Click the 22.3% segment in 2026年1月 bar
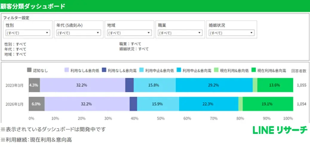Image resolution: width=310 pixels, height=147 pixels. (x=208, y=104)
